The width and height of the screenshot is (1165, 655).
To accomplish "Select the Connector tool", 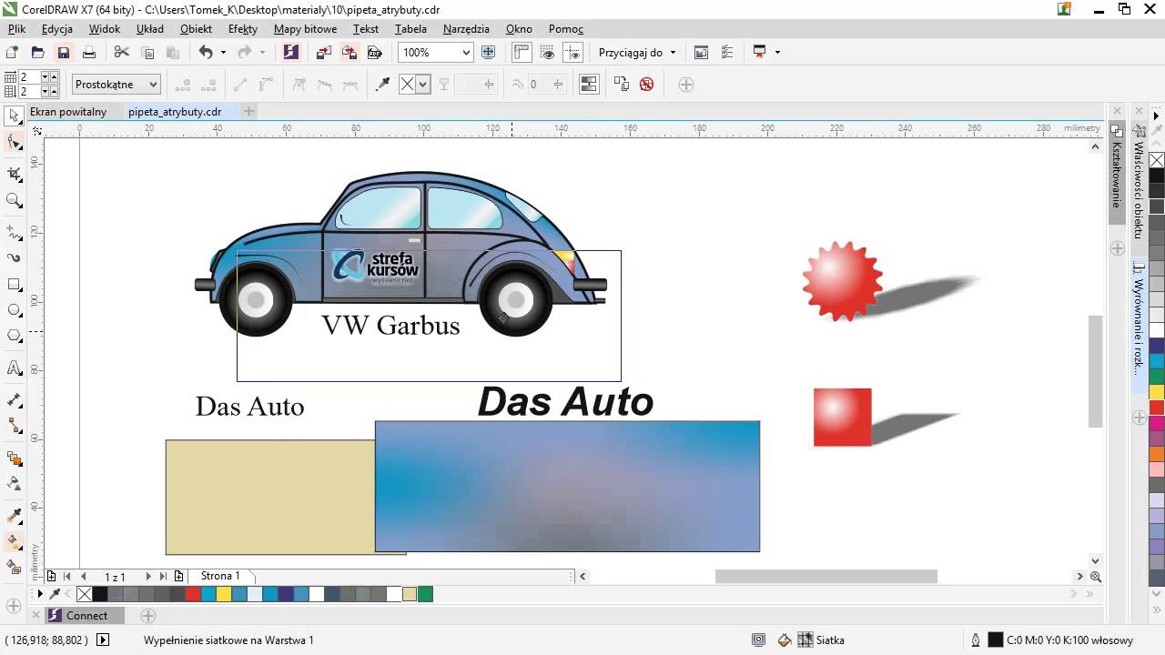I will click(x=15, y=426).
